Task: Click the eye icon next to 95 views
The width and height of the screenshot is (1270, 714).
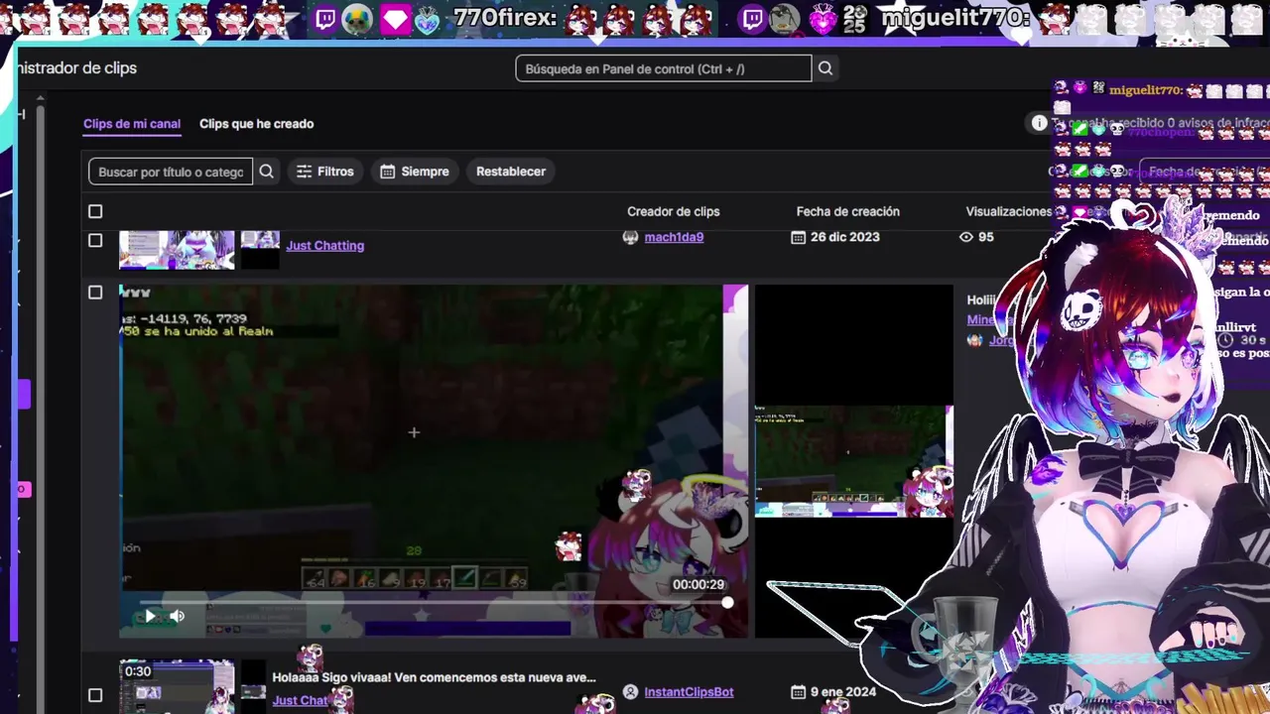Action: (x=966, y=237)
